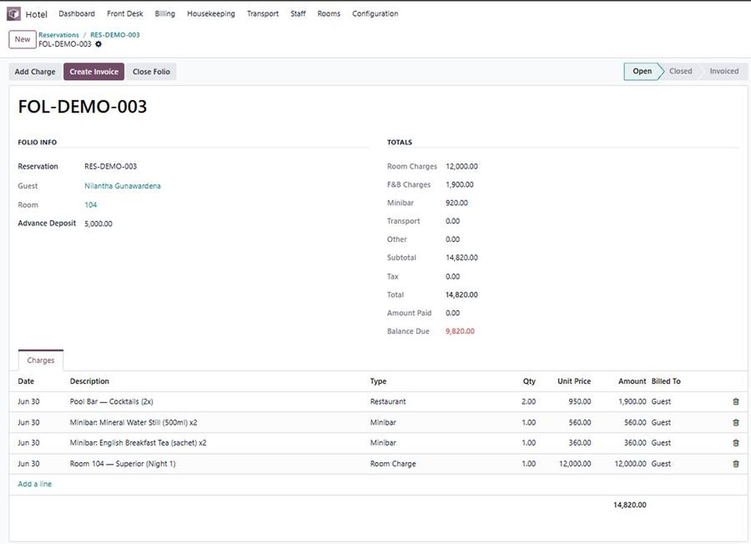Click the Balance Due 9,820.00 value
Screen dimensions: 751x544
coord(460,331)
